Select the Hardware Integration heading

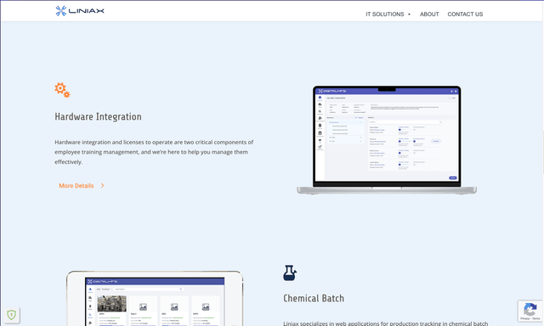(x=99, y=117)
